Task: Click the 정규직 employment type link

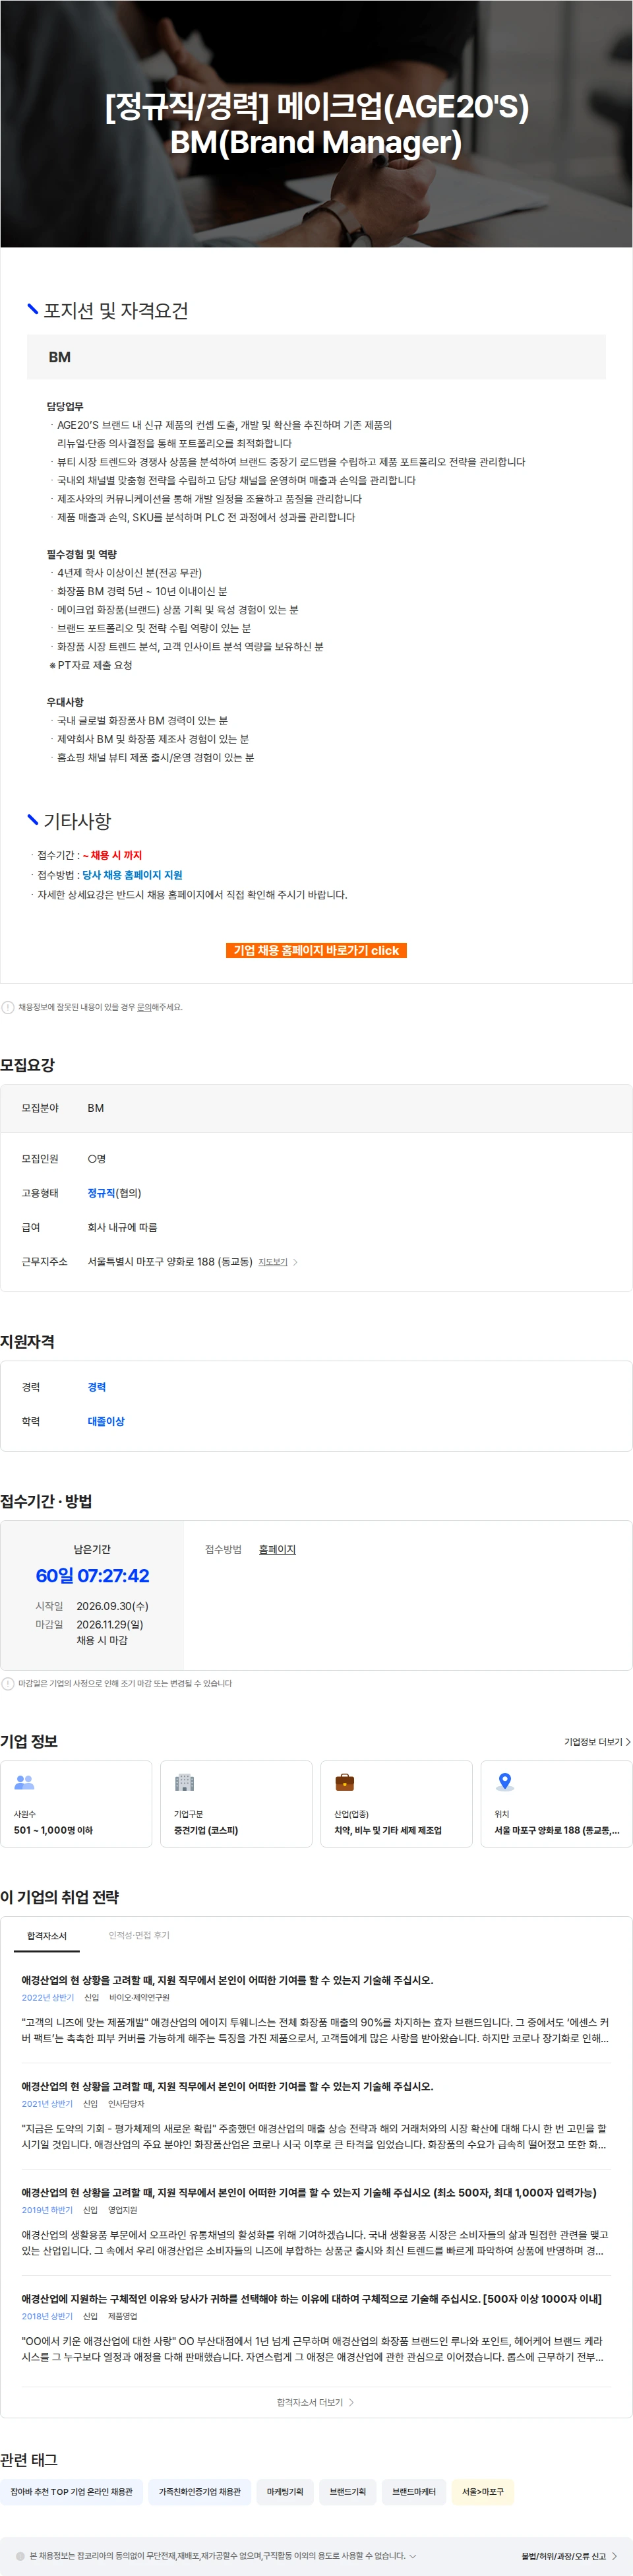Action: click(101, 1193)
